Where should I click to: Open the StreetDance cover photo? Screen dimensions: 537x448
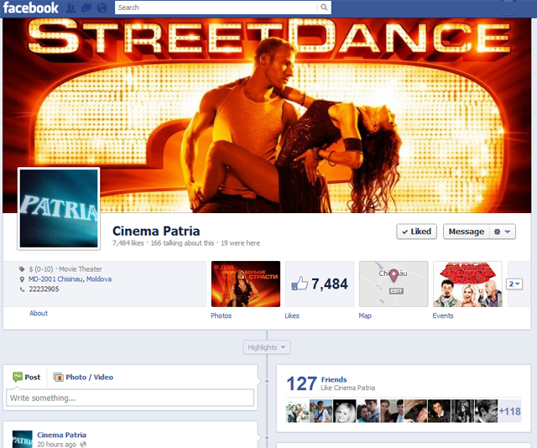(267, 115)
